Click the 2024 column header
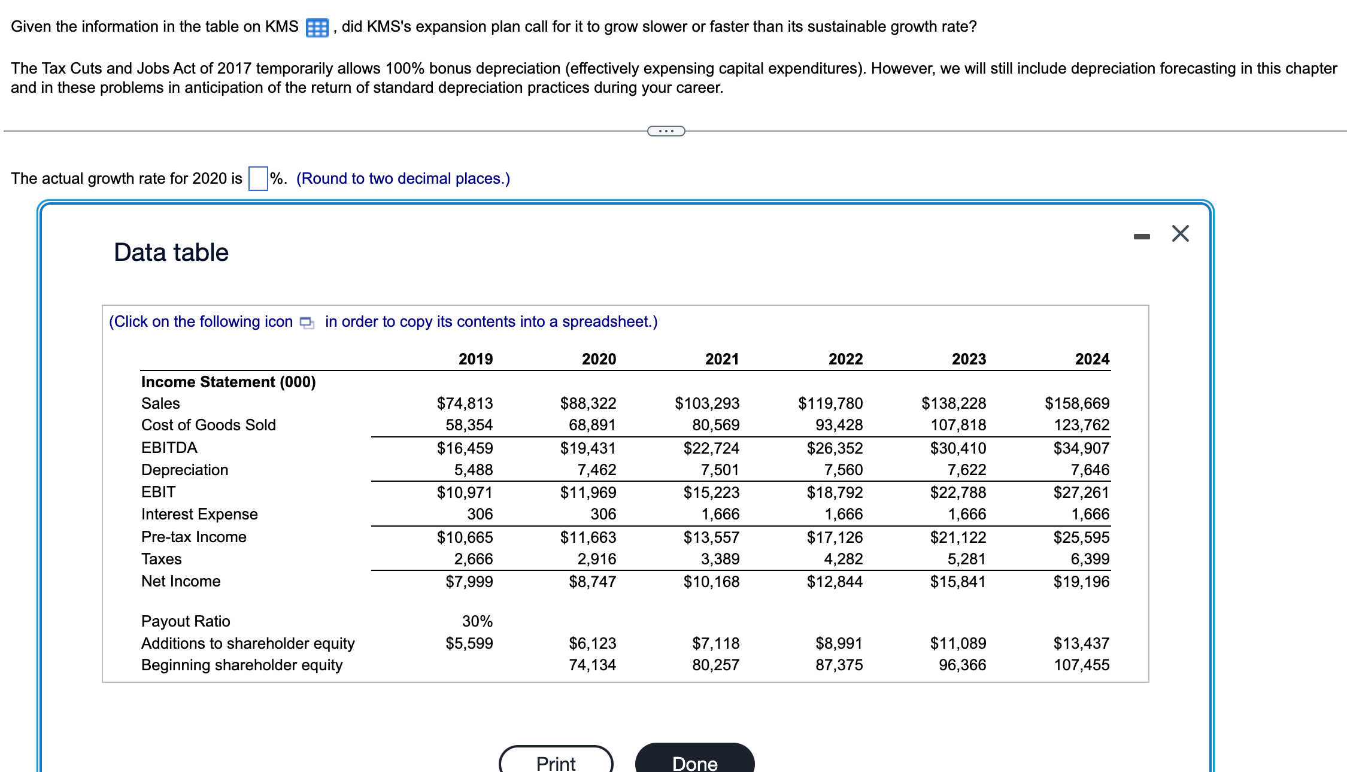The height and width of the screenshot is (772, 1347). (x=1093, y=358)
